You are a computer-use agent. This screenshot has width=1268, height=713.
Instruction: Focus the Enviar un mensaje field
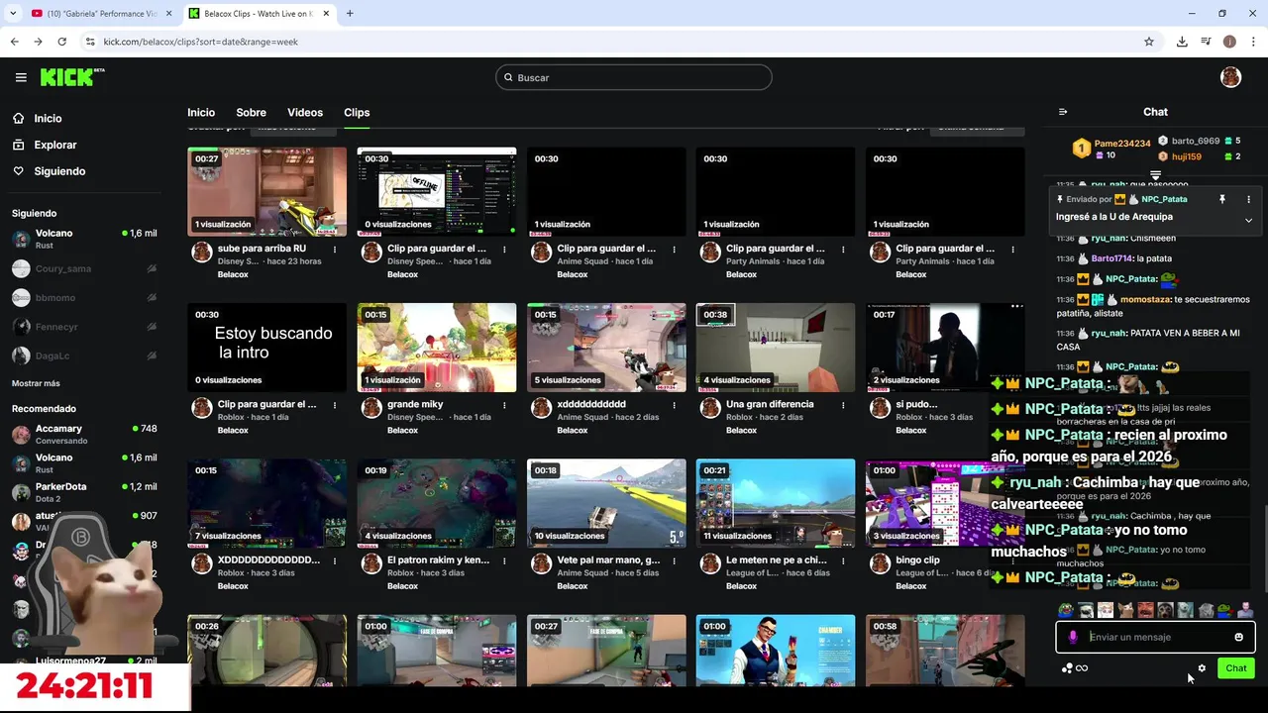[1155, 637]
